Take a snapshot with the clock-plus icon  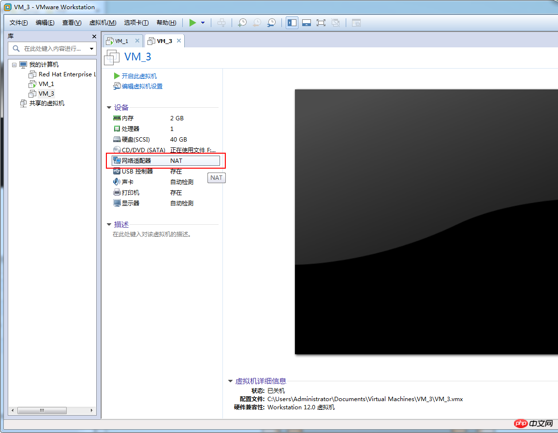point(242,23)
